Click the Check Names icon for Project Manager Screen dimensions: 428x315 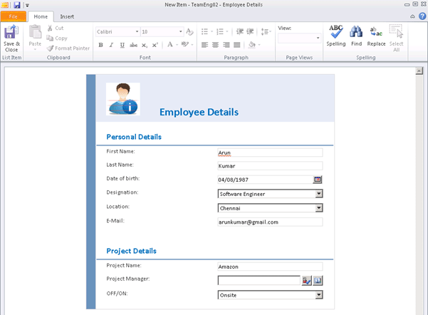click(306, 281)
